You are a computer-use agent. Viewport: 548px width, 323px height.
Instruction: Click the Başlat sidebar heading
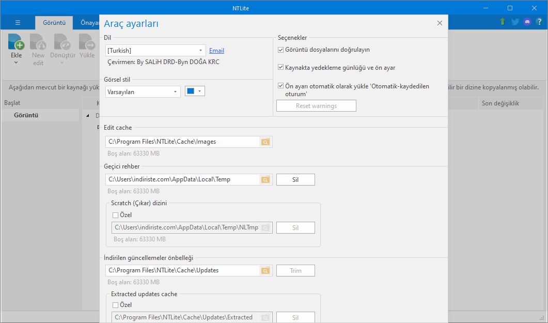click(x=12, y=103)
